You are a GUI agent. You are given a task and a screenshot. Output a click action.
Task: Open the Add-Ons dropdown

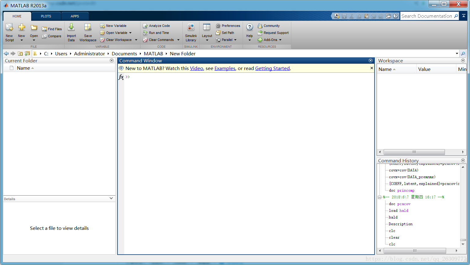pos(280,40)
